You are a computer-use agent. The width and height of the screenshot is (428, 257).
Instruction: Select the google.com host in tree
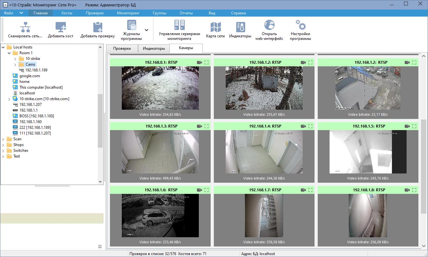click(x=29, y=76)
